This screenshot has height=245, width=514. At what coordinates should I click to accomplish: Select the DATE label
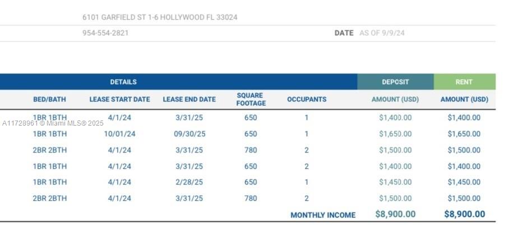click(x=344, y=33)
